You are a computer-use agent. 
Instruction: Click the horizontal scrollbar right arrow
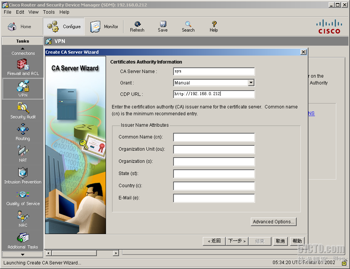(116, 253)
